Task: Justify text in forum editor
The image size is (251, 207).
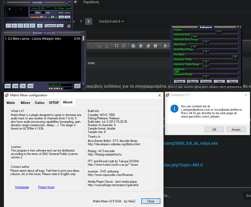Action: (155, 46)
